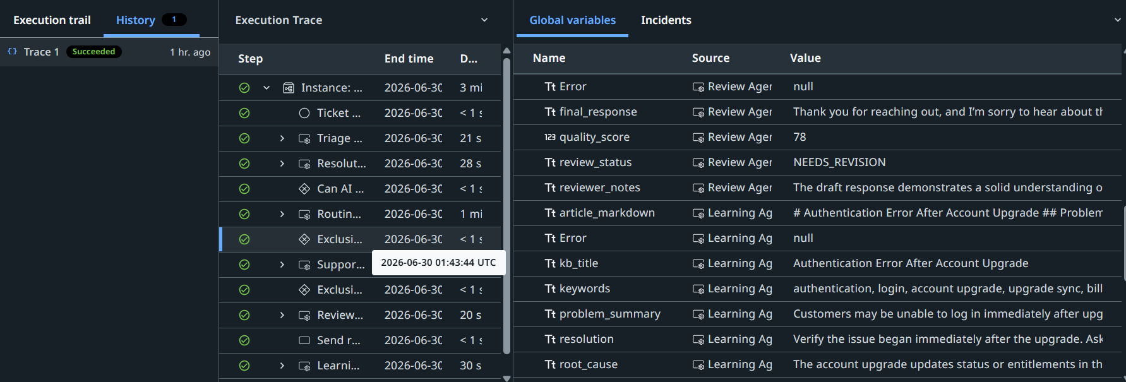Open the Incidents tab
The height and width of the screenshot is (382, 1126).
point(666,20)
